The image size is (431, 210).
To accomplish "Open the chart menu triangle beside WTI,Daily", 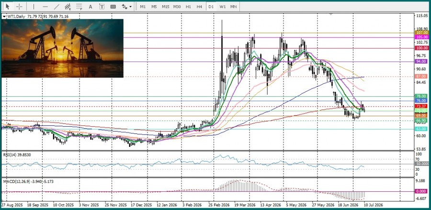I will click(x=4, y=16).
